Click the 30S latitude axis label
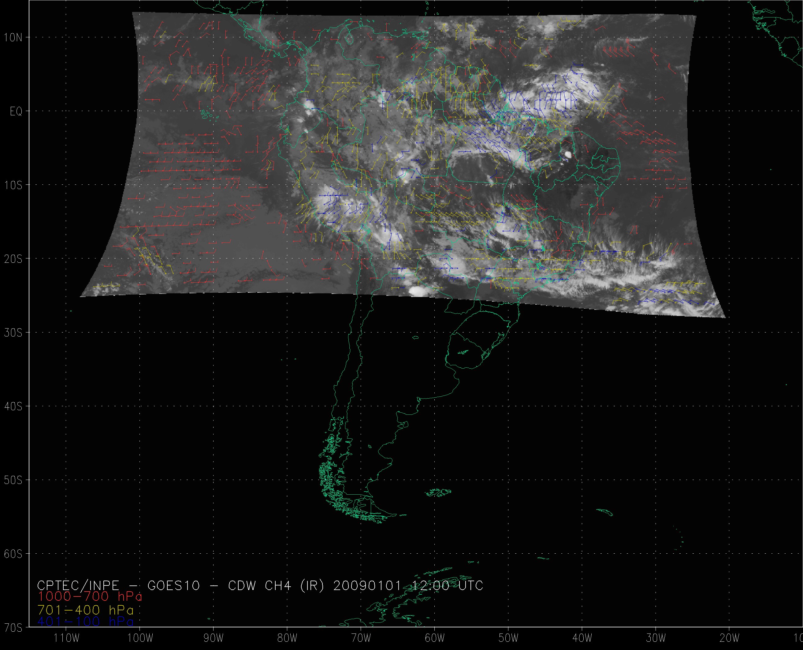Image resolution: width=803 pixels, height=650 pixels. point(13,332)
